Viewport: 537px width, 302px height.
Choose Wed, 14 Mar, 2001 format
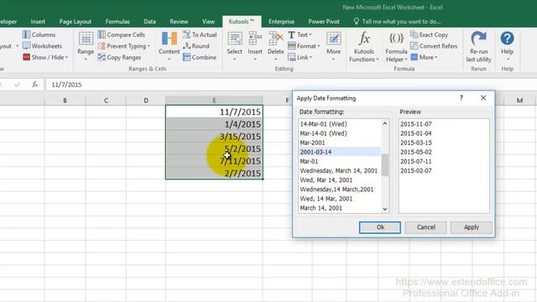click(339, 199)
